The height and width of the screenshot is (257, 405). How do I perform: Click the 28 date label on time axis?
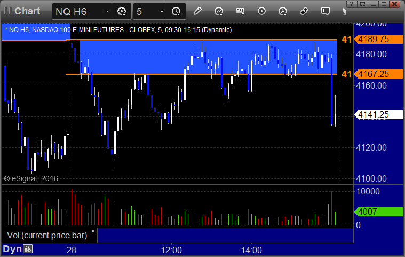click(x=72, y=250)
